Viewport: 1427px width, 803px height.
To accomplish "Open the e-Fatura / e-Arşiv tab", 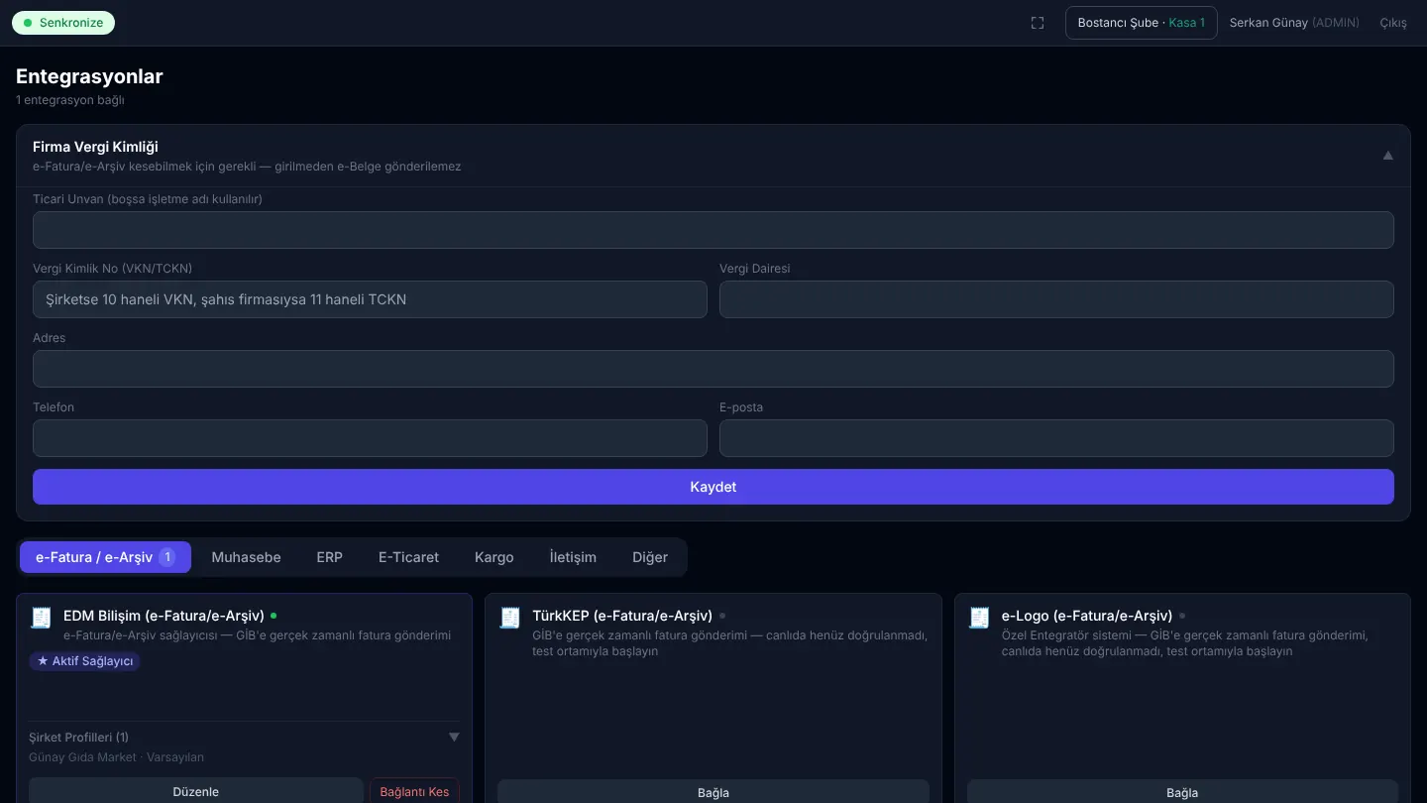I will click(105, 557).
